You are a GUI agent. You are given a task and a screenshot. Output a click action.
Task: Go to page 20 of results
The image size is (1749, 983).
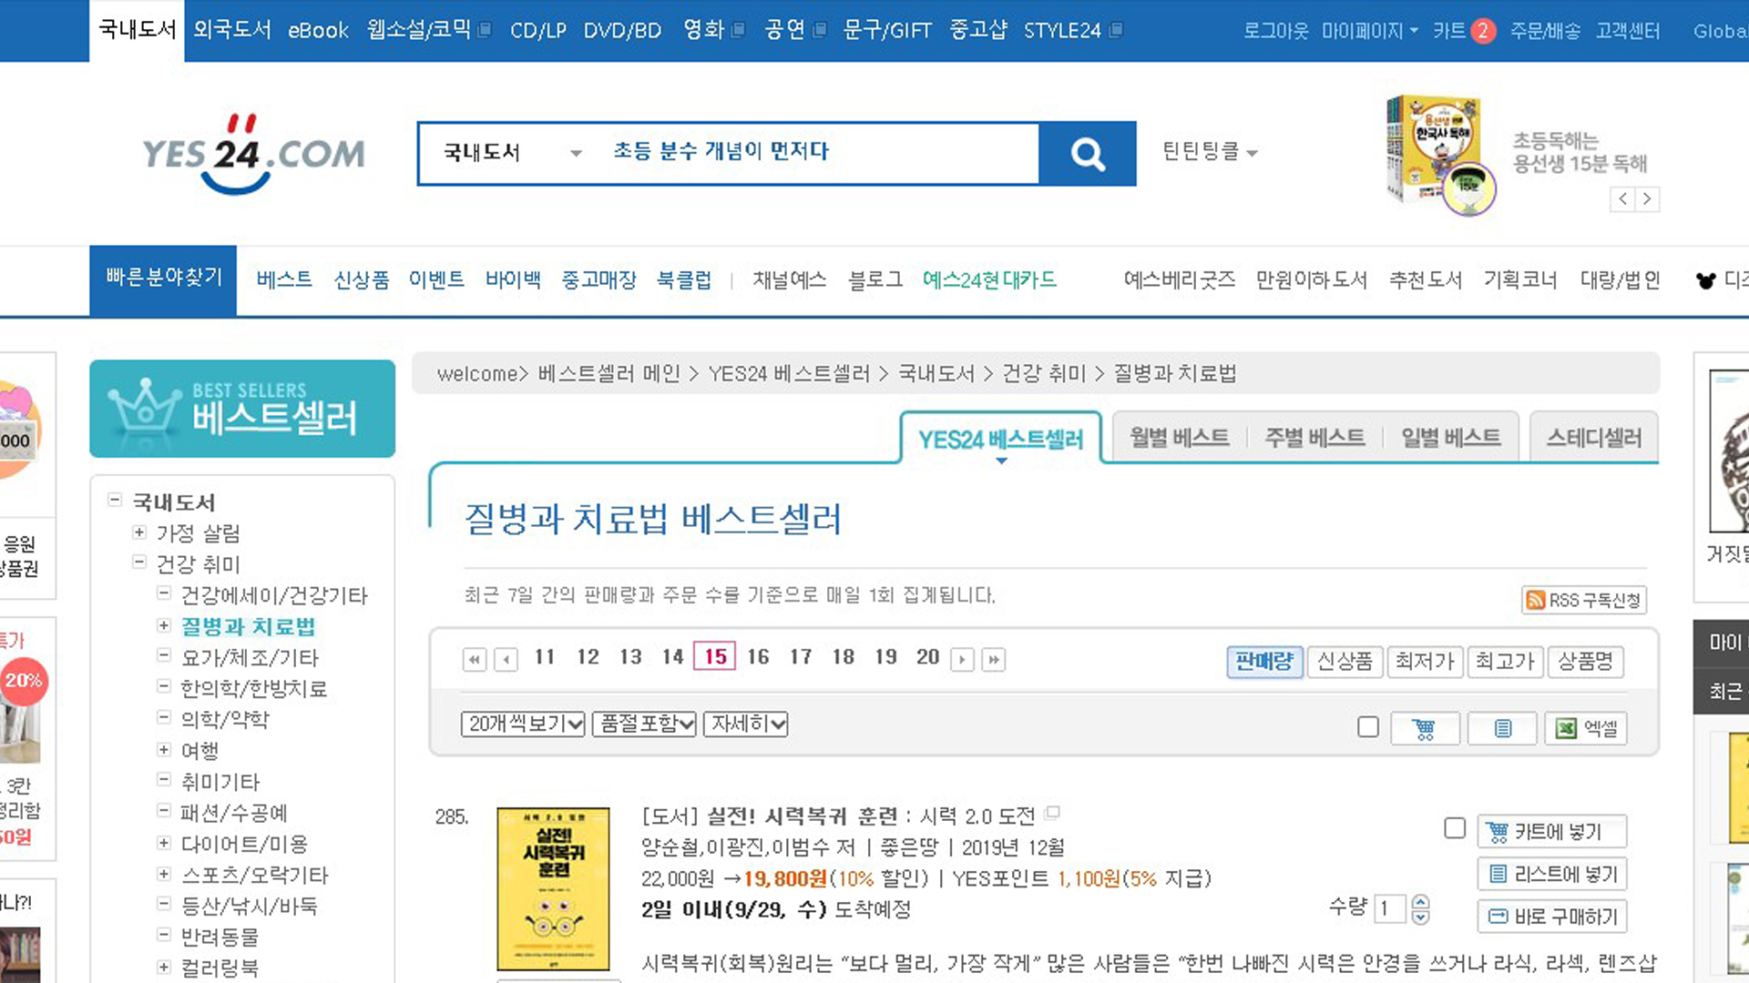[927, 657]
